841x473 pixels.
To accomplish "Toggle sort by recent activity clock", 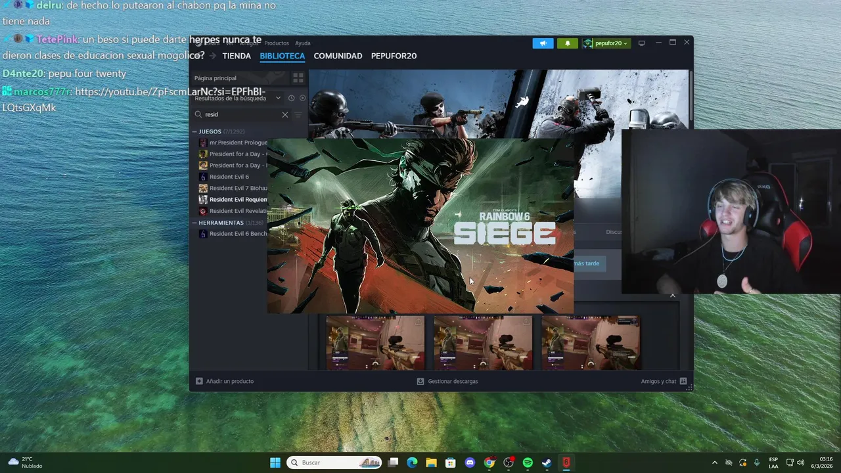I will pos(291,98).
